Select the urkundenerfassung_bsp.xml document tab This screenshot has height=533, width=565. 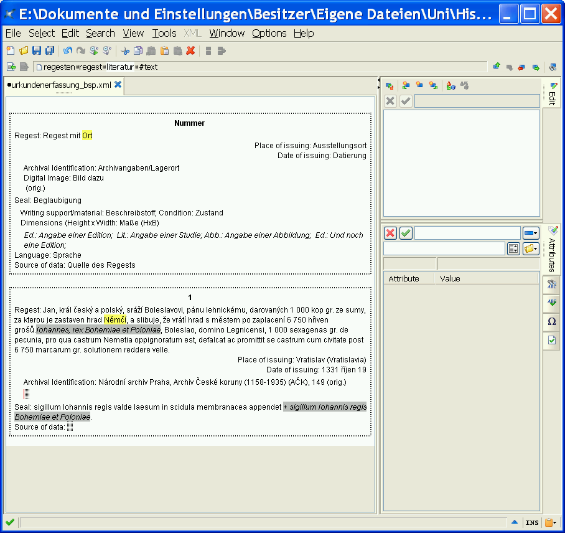[x=60, y=85]
